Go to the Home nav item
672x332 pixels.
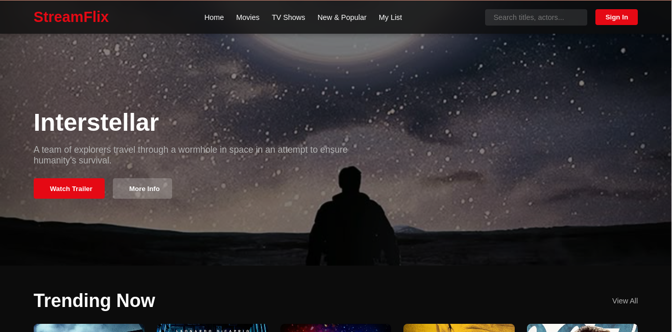214,17
